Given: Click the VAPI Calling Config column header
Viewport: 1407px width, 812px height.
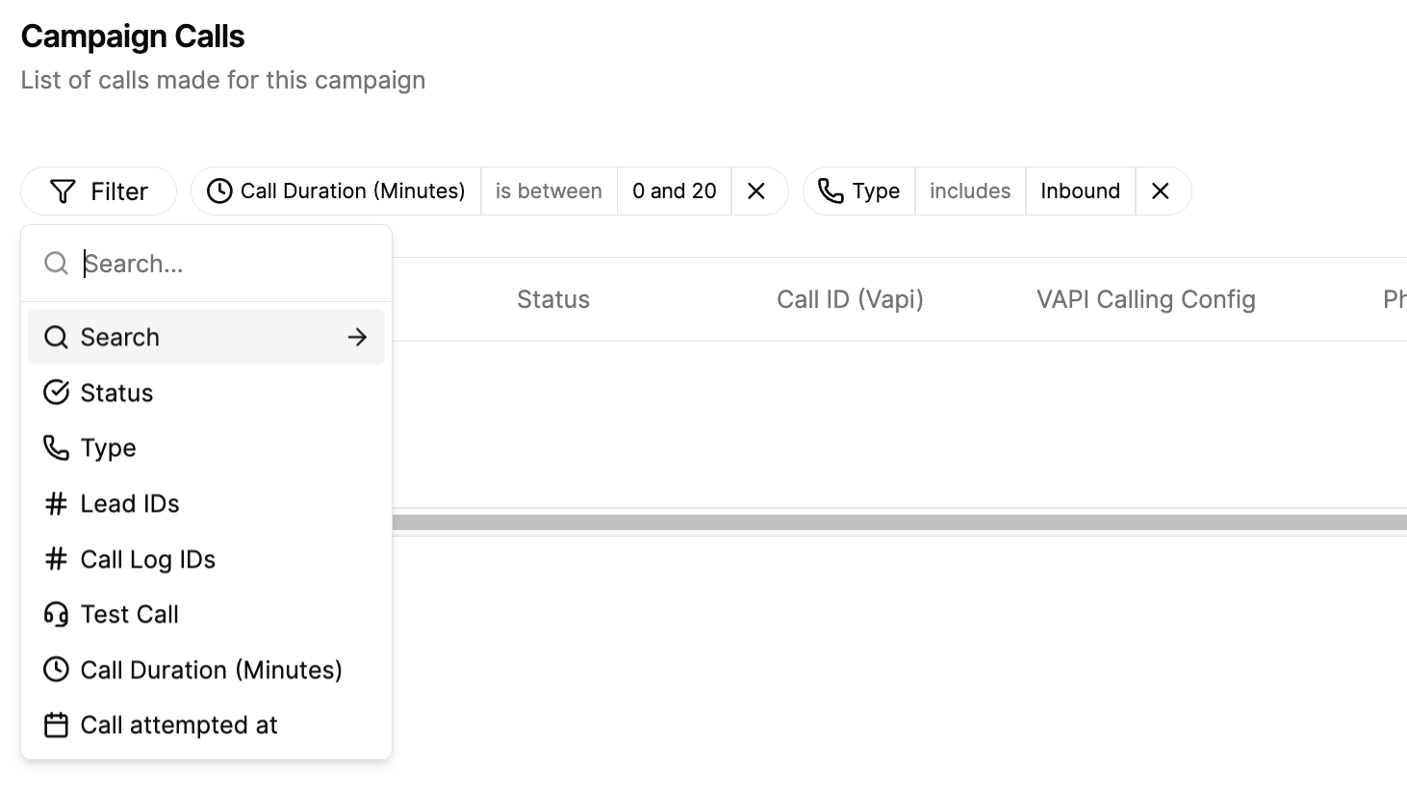Looking at the screenshot, I should [x=1146, y=299].
